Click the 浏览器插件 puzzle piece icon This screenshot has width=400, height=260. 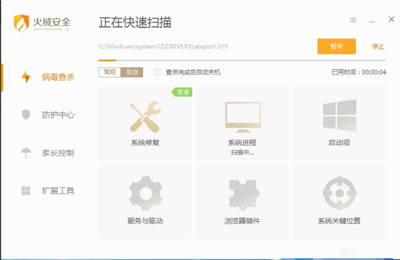click(244, 194)
